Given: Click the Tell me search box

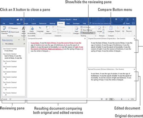Looking at the screenshot, I should [100, 23].
